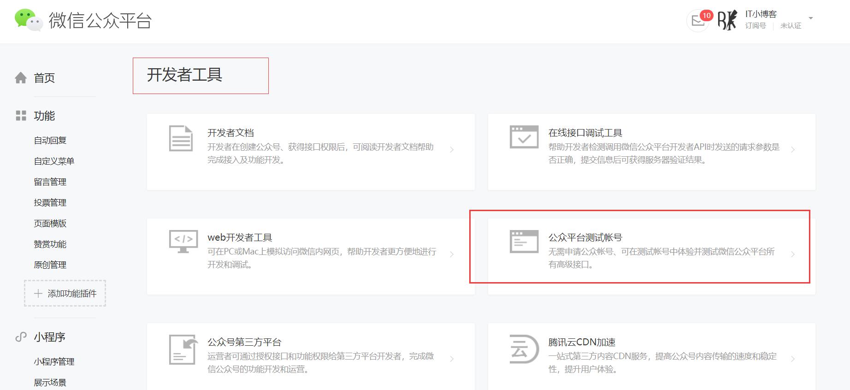Click the IT小博客 account name
Screen dimensions: 850x390
pos(761,14)
